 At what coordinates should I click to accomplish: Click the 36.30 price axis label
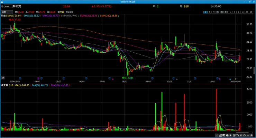tap(249, 24)
